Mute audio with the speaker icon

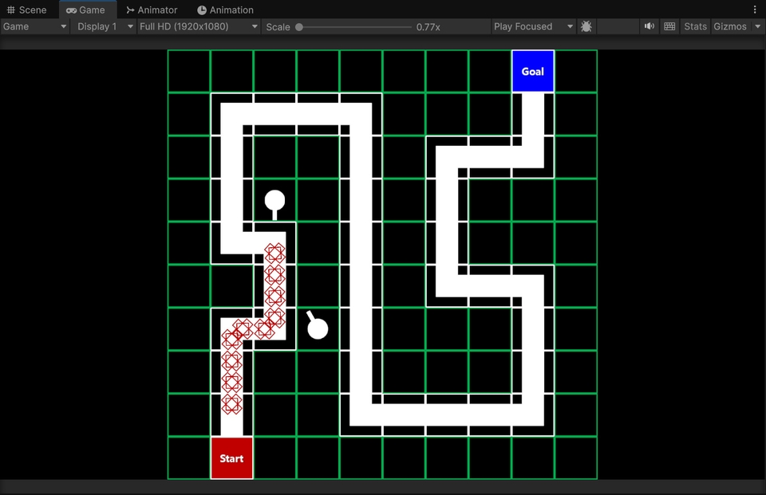point(649,26)
